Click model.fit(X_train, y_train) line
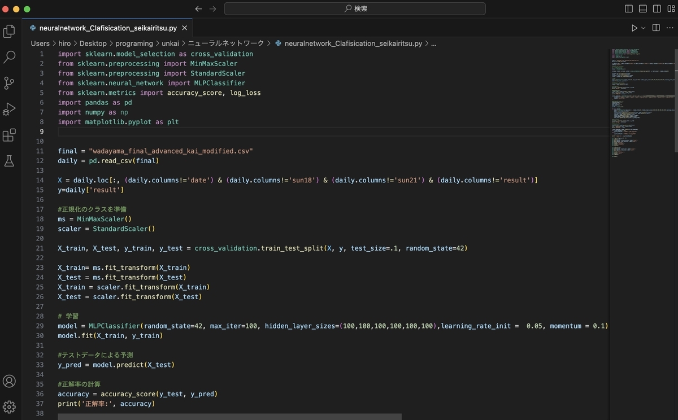 pyautogui.click(x=110, y=335)
